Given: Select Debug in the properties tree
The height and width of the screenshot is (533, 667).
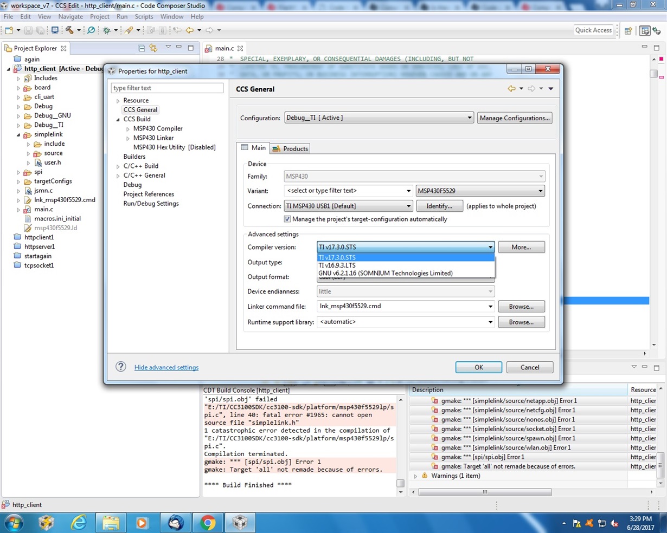Looking at the screenshot, I should pos(132,185).
